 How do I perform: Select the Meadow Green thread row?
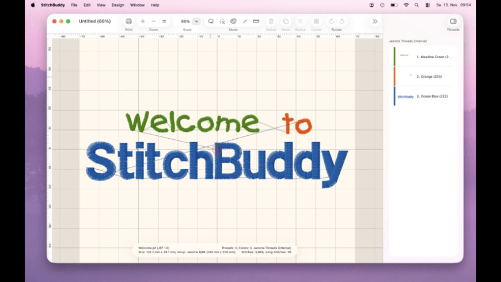[423, 57]
